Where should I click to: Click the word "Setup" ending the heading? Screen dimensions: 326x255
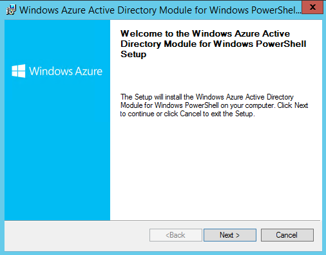coord(133,54)
